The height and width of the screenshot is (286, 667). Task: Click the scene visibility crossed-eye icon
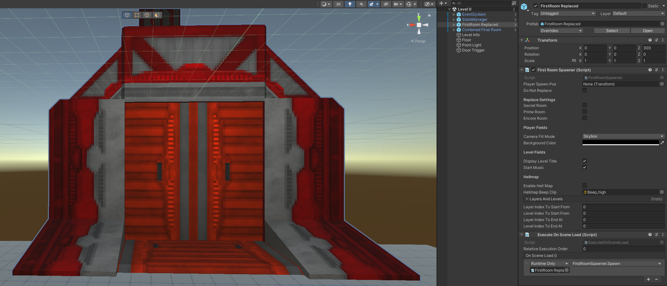386,4
